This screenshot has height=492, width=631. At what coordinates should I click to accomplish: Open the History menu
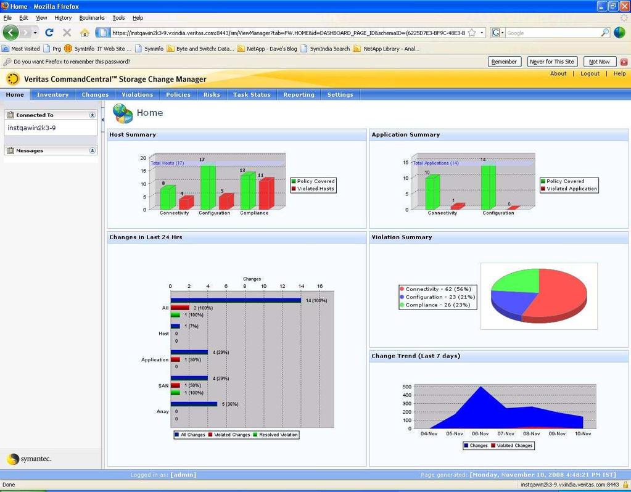click(63, 18)
